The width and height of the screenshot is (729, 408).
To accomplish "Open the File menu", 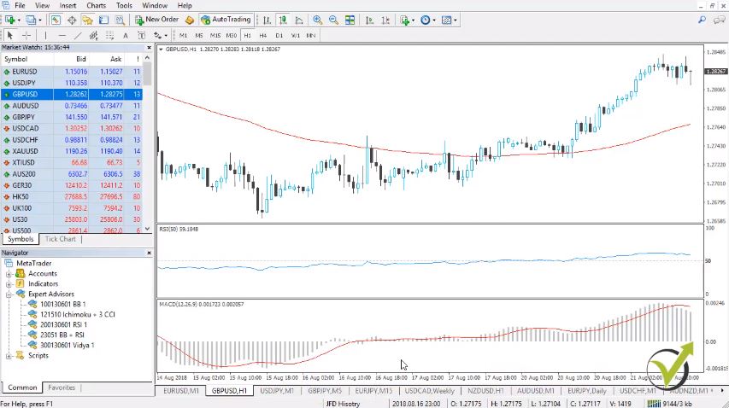I will 20,6.
